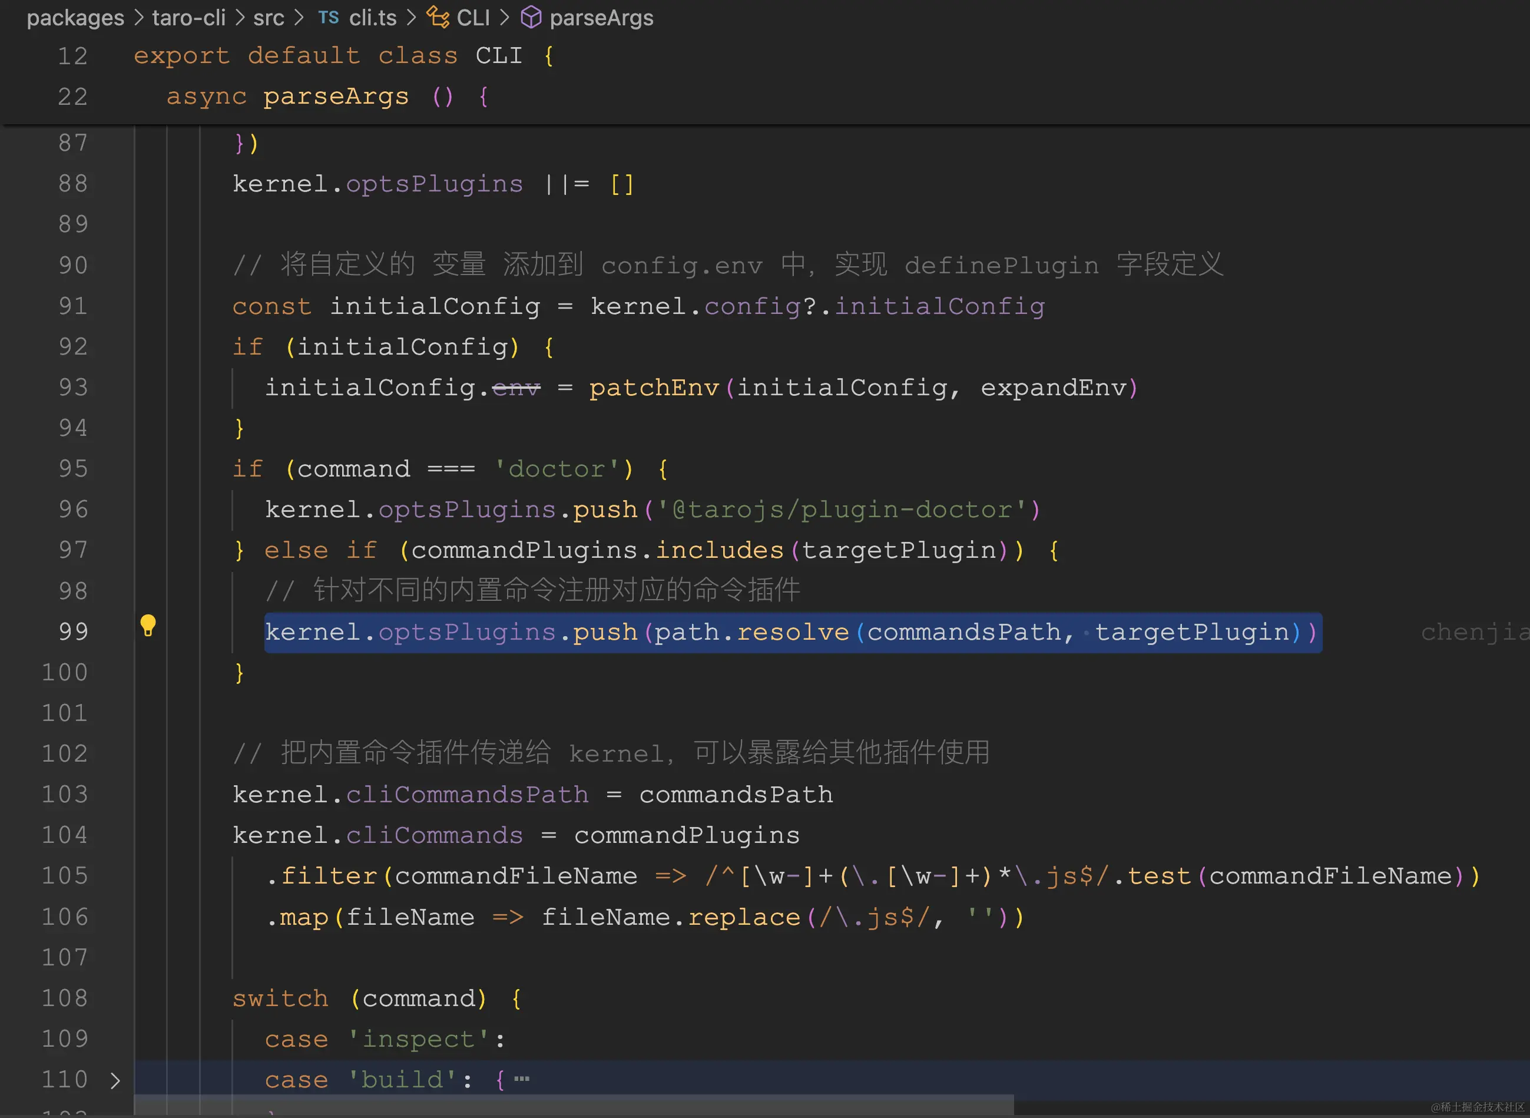
Task: Open the taro-cli breadcrumb segment
Action: (189, 18)
